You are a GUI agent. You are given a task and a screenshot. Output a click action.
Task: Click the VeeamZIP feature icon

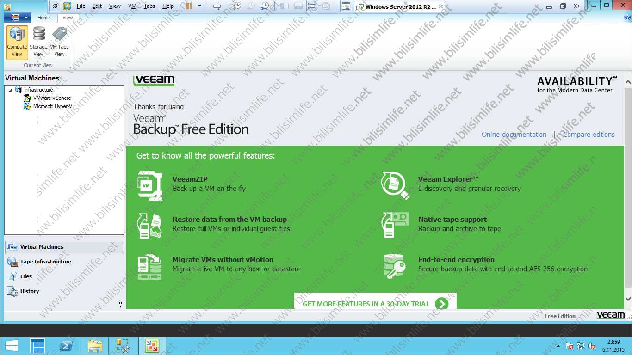150,185
